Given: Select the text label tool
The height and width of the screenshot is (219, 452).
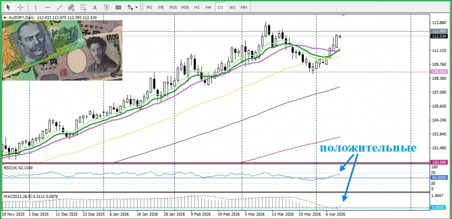Looking at the screenshot, I should click(107, 8).
